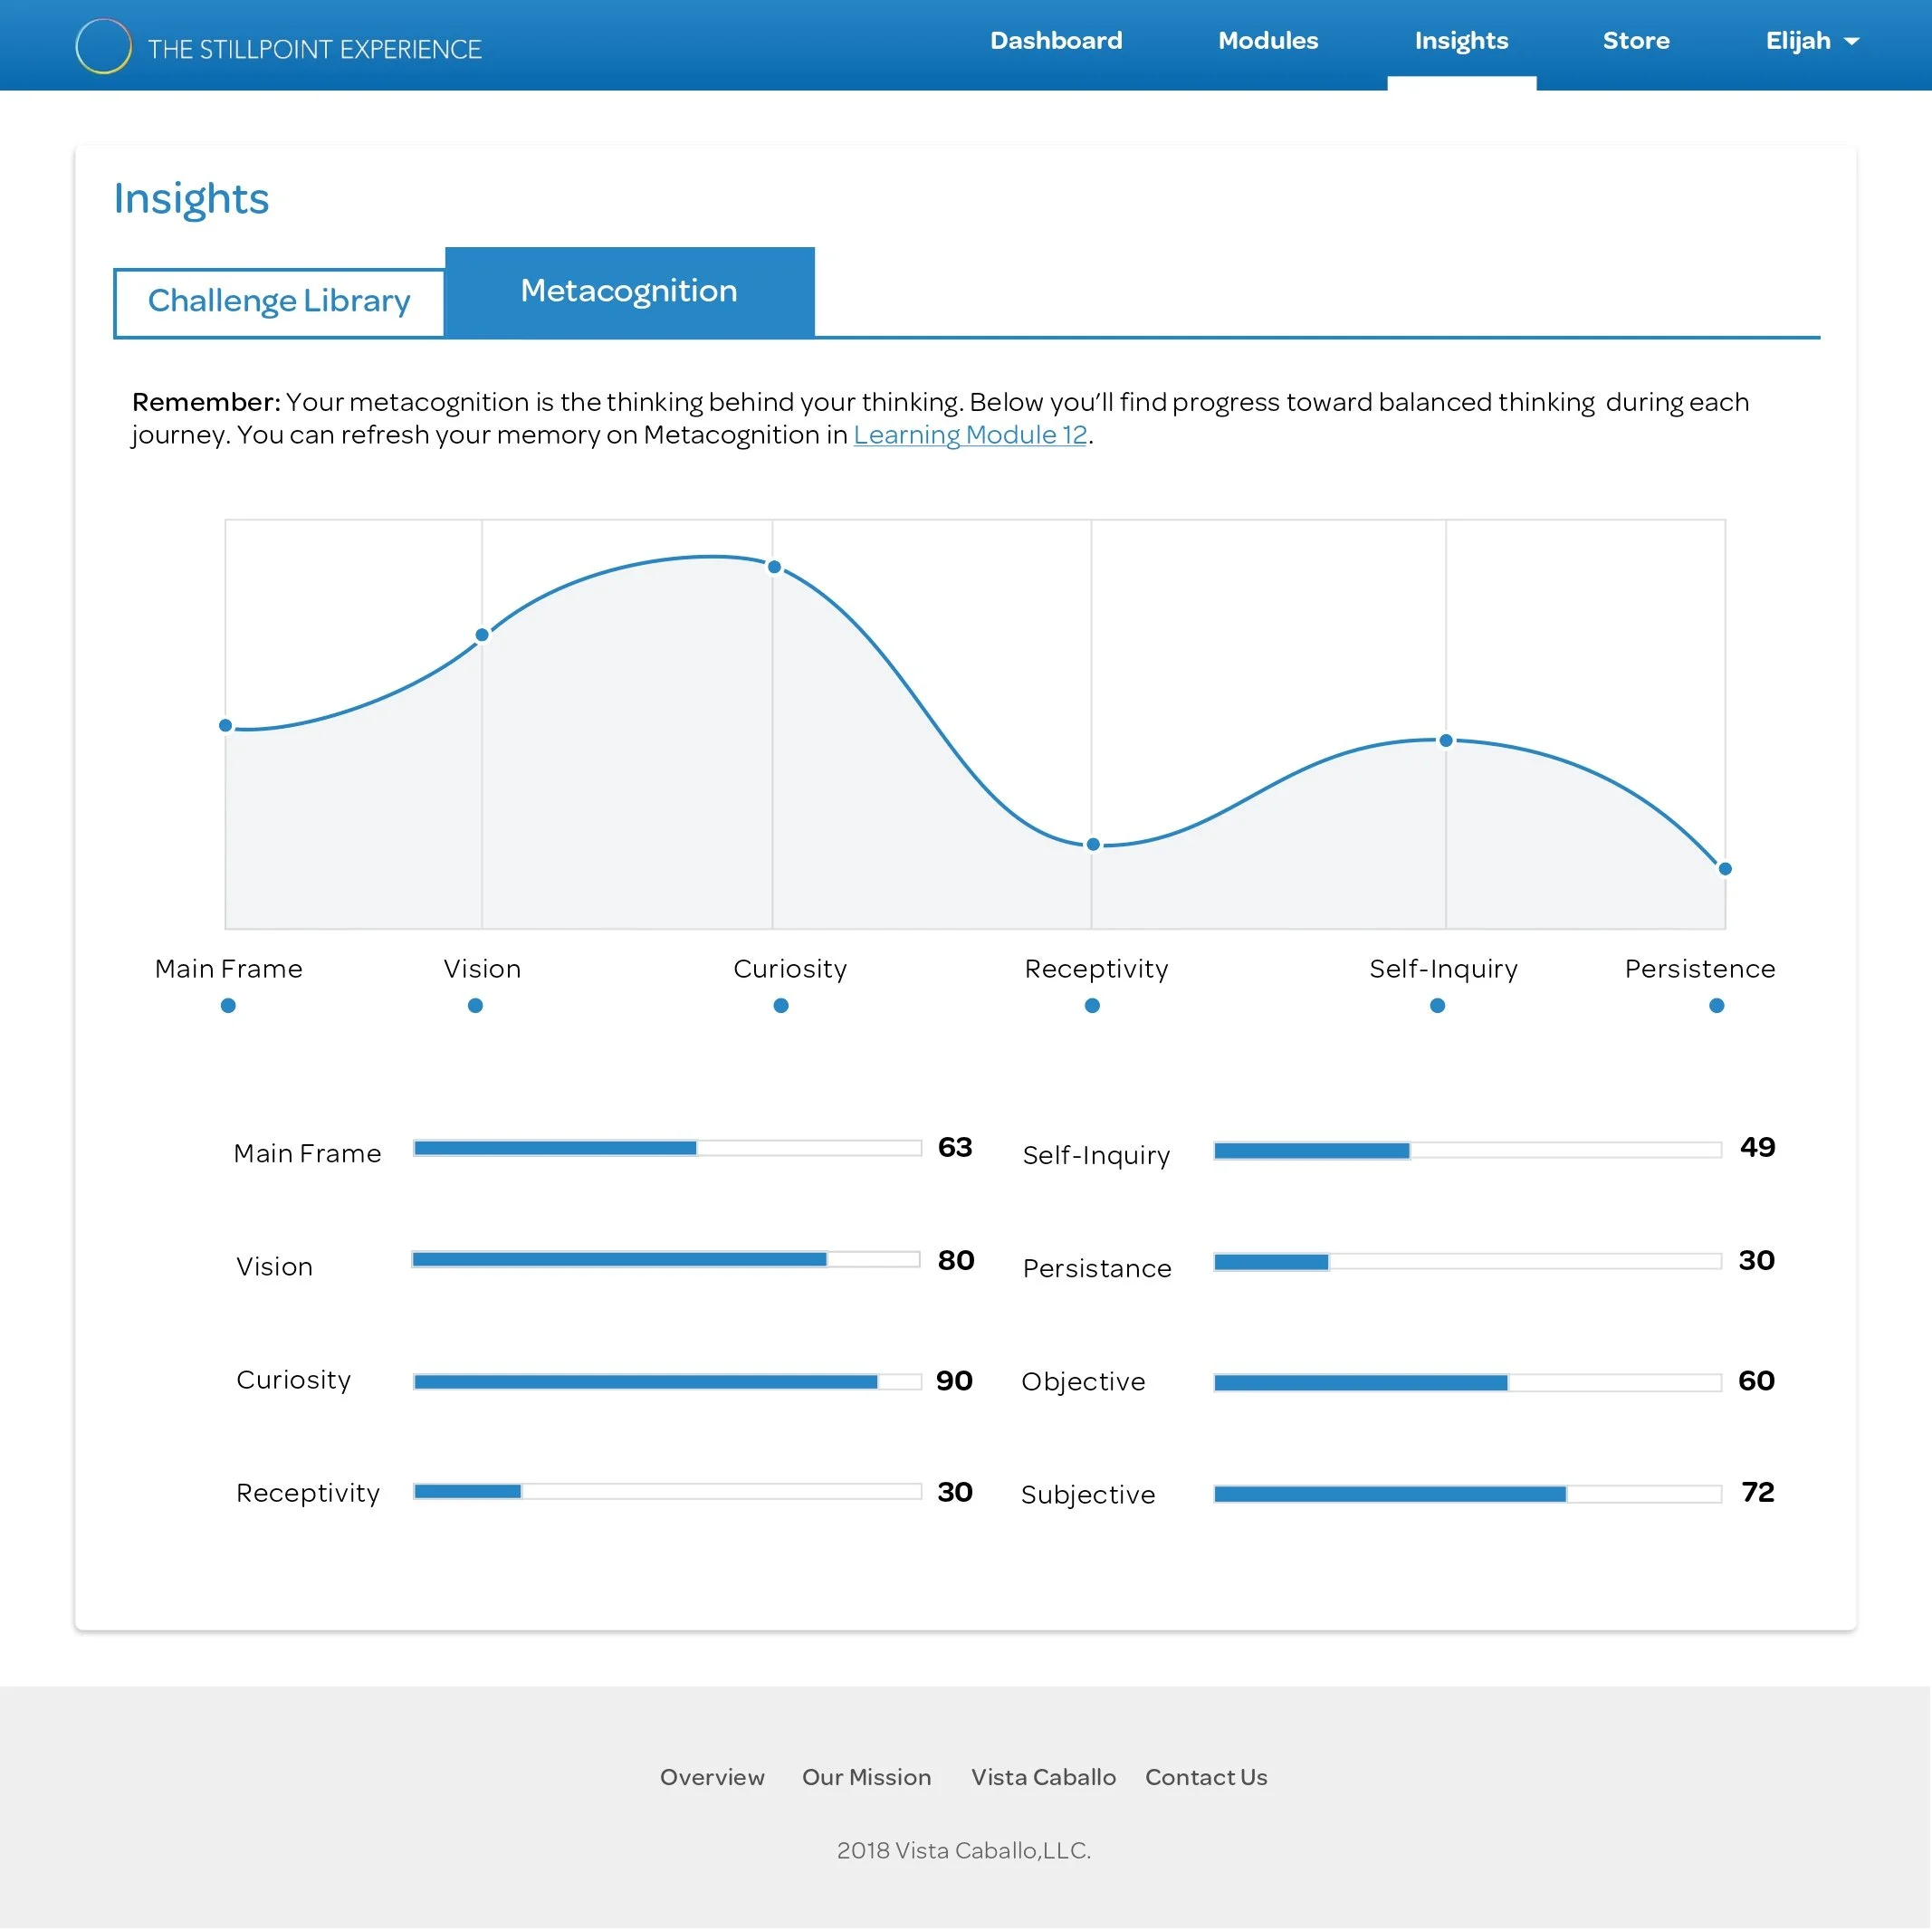1932x1930 pixels.
Task: Click the Persistence chart axis label
Action: pos(1699,969)
